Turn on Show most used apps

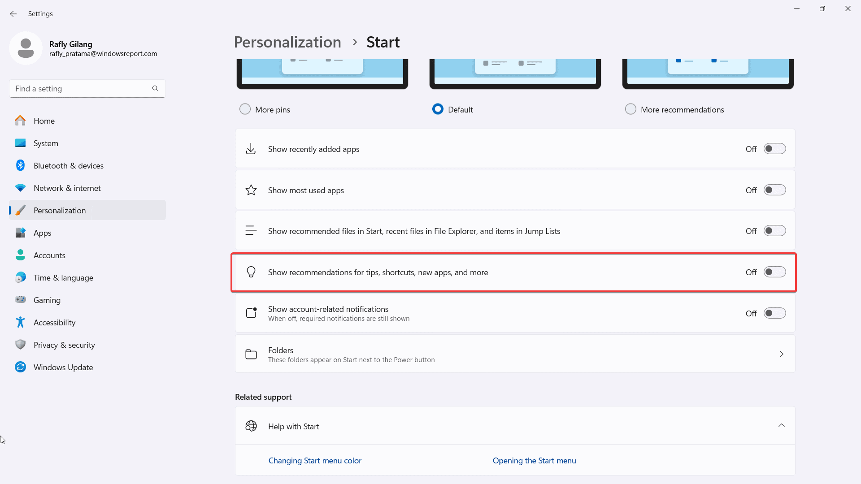(775, 190)
